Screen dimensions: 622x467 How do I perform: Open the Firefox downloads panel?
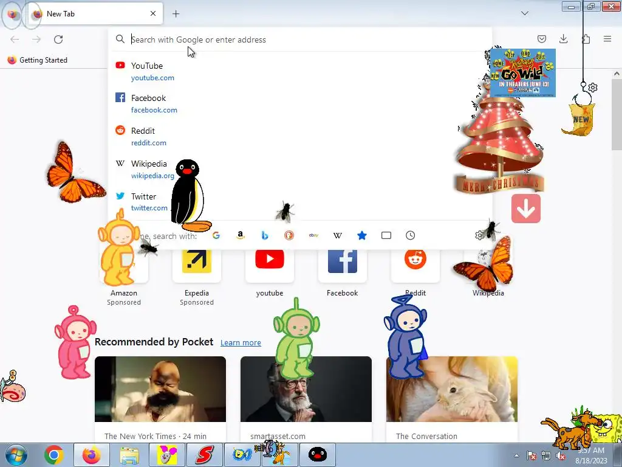[x=563, y=39]
